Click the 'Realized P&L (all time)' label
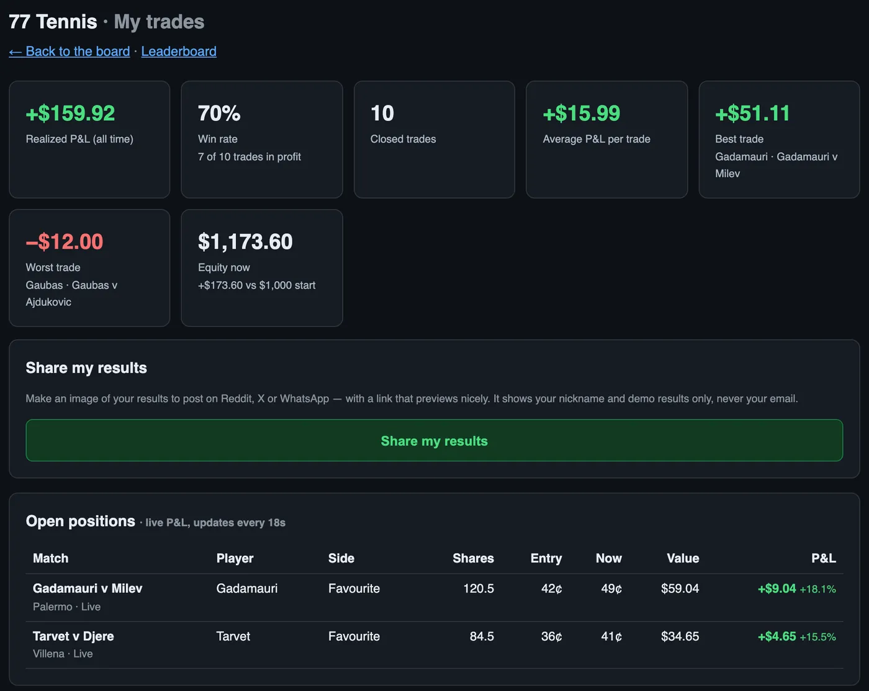This screenshot has height=691, width=869. pos(79,139)
